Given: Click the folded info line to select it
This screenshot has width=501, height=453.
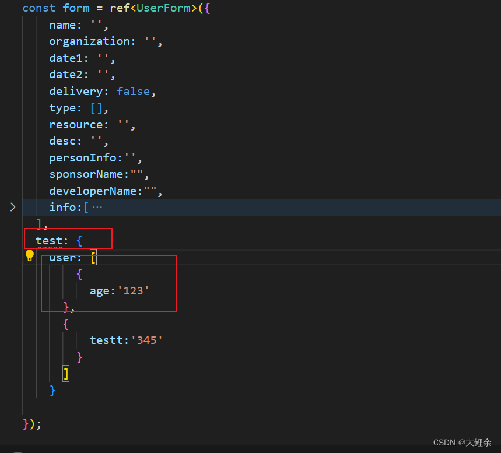Looking at the screenshot, I should coord(64,207).
